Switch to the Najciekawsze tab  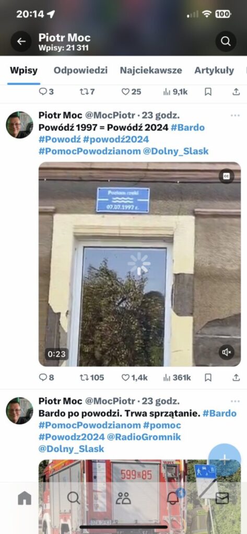[151, 70]
